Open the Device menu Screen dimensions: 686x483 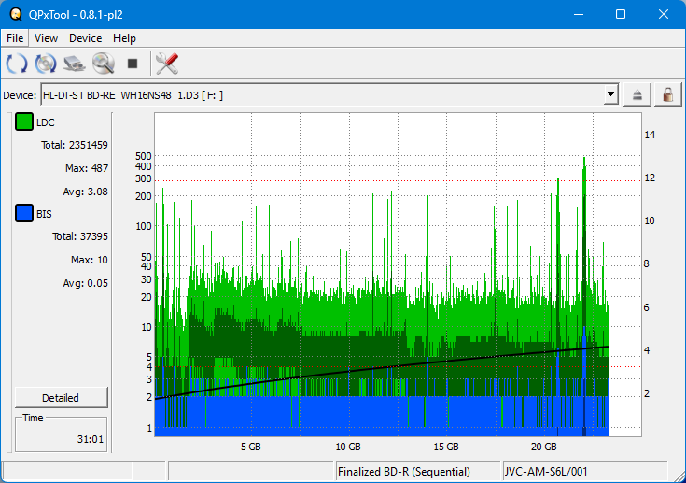pyautogui.click(x=85, y=38)
